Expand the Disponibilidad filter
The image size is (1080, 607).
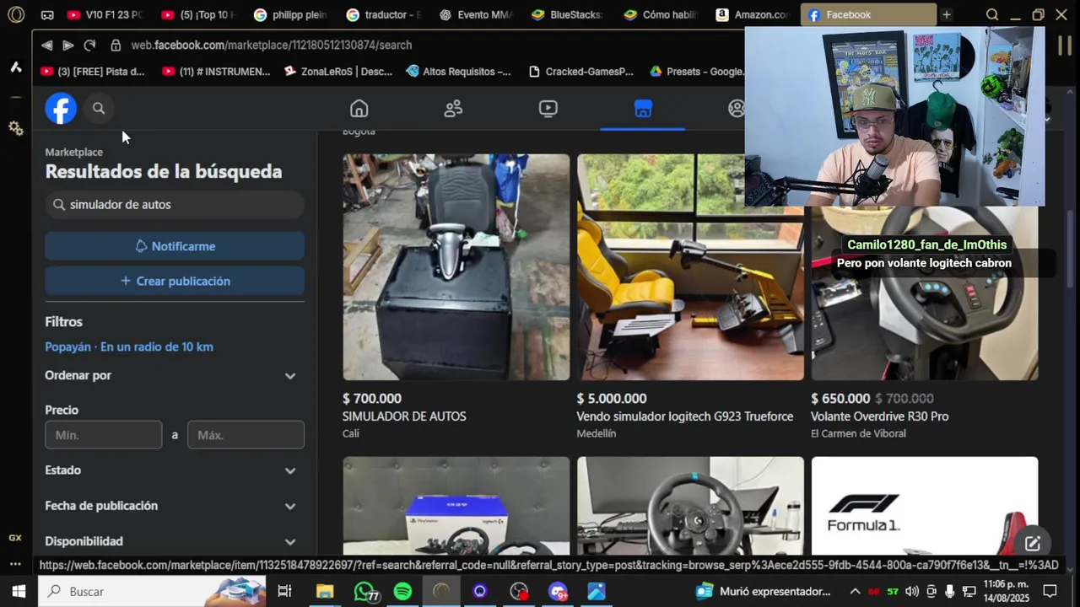click(x=175, y=541)
